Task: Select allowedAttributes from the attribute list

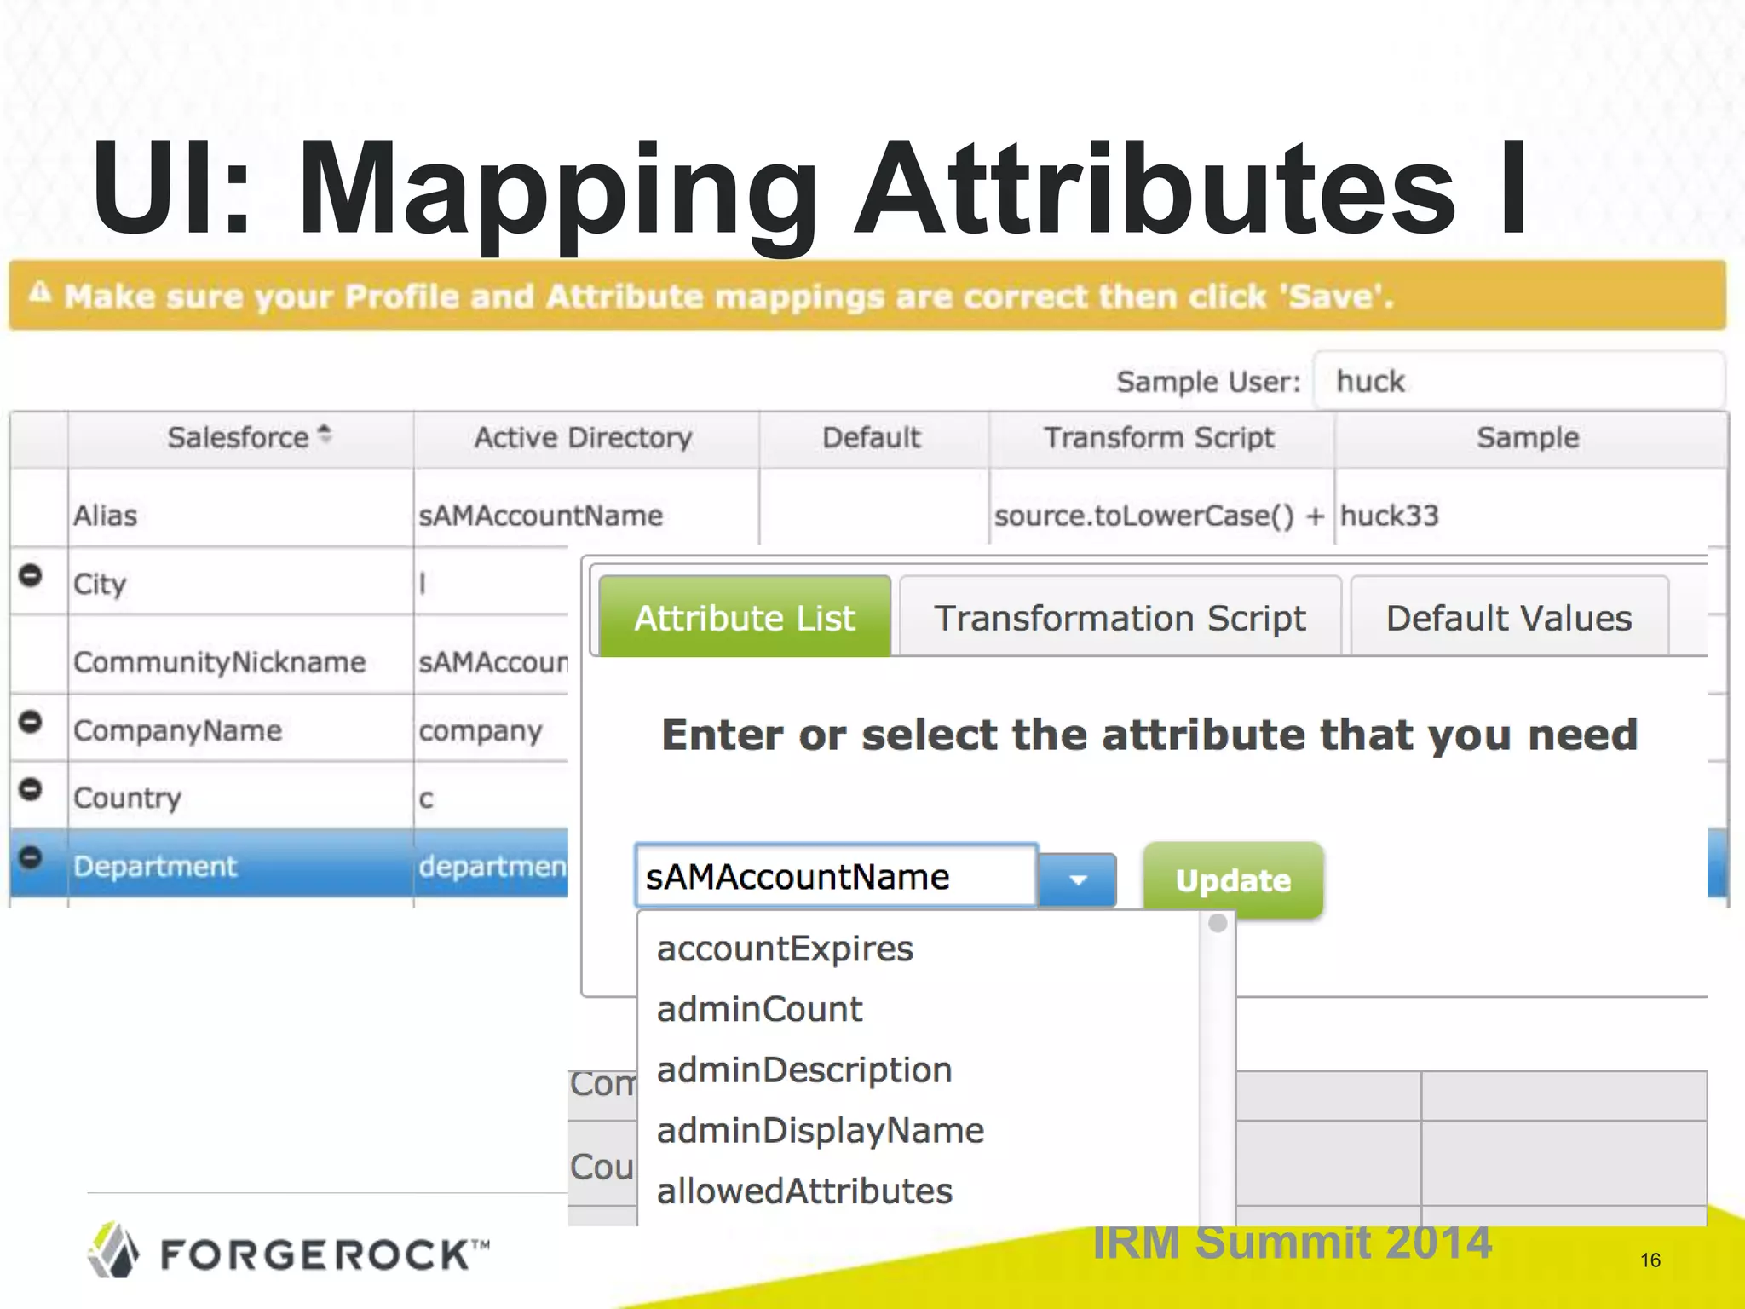Action: tap(804, 1191)
